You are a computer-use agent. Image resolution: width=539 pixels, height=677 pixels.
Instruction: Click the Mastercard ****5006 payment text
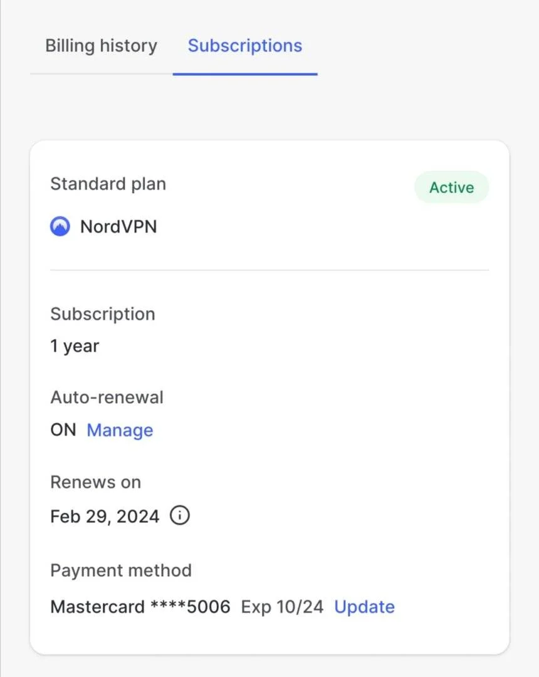(x=140, y=607)
